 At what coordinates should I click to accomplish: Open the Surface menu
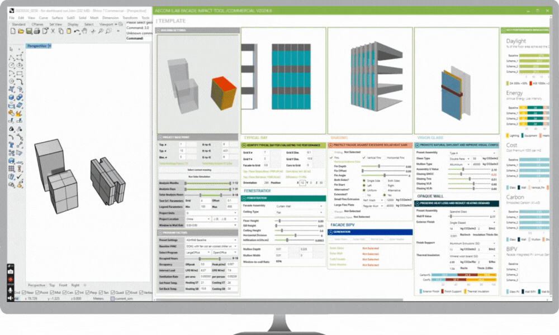(58, 18)
